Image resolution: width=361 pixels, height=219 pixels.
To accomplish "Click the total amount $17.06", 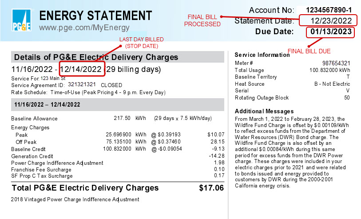I will pyautogui.click(x=211, y=188).
